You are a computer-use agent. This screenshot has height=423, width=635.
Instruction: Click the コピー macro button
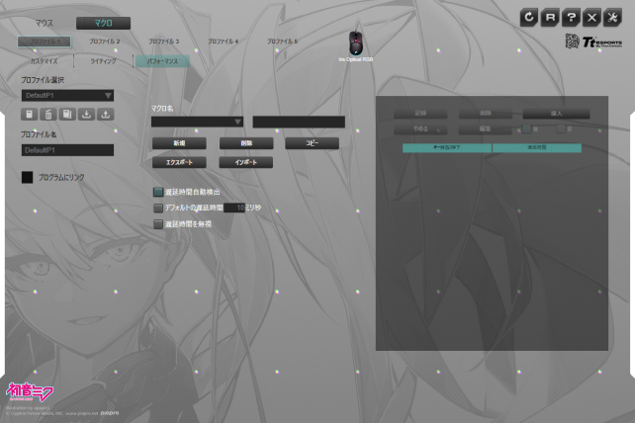[312, 143]
